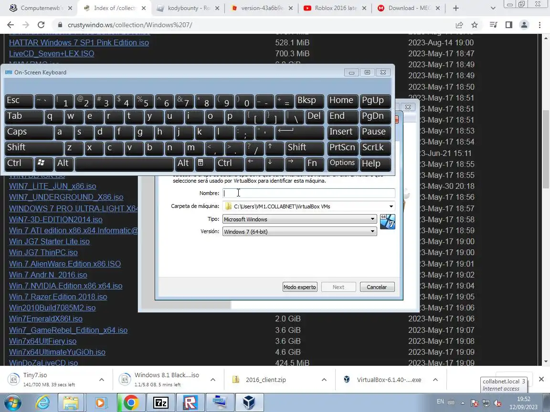Click the volume muted tray icon

(497, 403)
